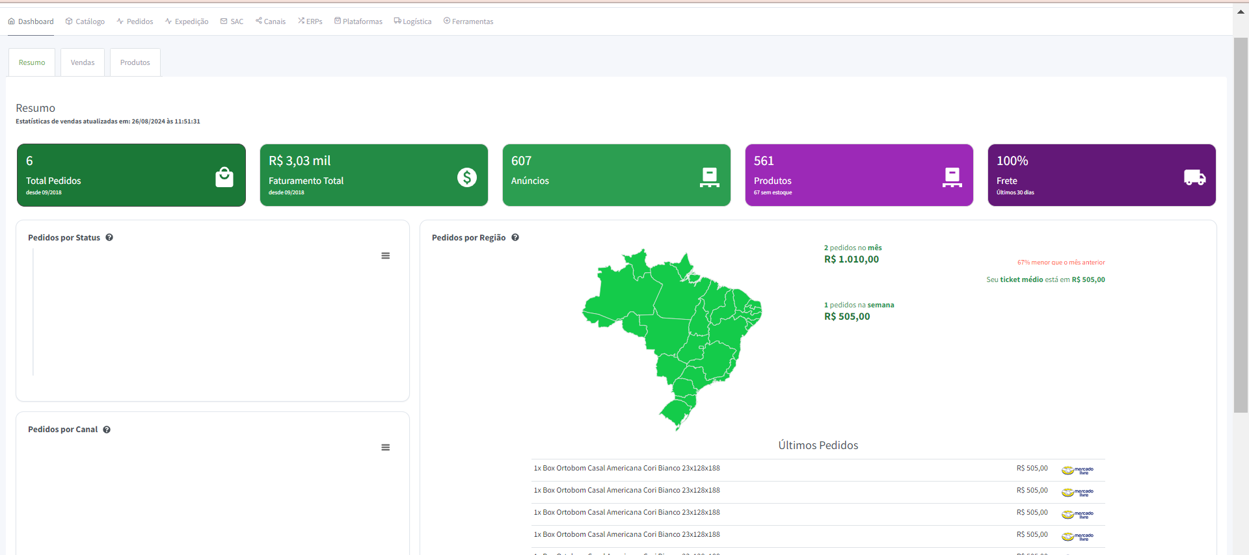Click the Pedidos pulse icon in navbar
The width and height of the screenshot is (1249, 555).
coord(120,21)
